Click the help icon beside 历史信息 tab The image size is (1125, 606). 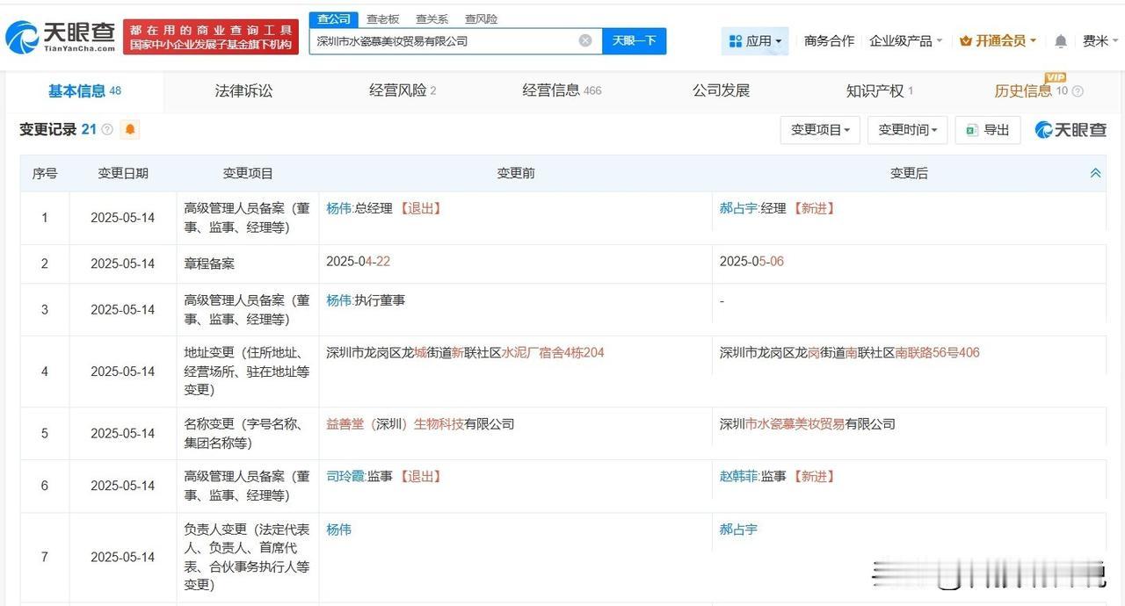(1078, 91)
